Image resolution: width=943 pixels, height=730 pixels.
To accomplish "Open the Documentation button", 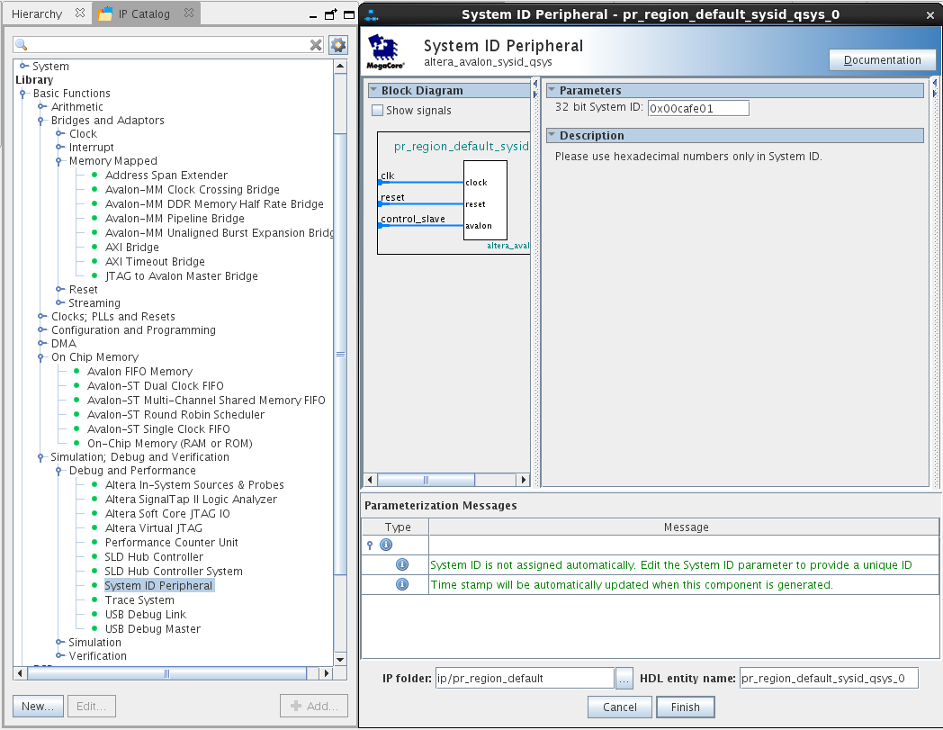I will click(882, 60).
